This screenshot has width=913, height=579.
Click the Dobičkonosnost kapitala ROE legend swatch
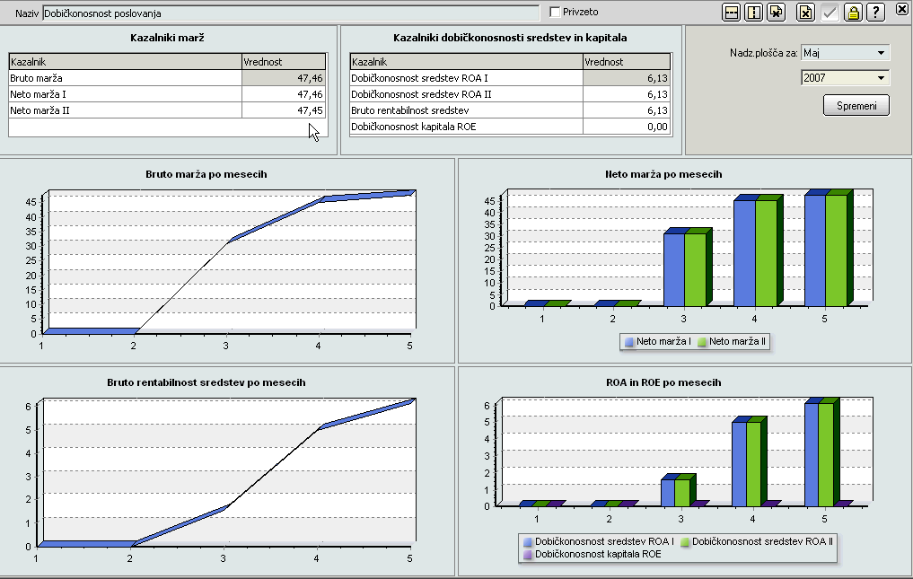527,555
